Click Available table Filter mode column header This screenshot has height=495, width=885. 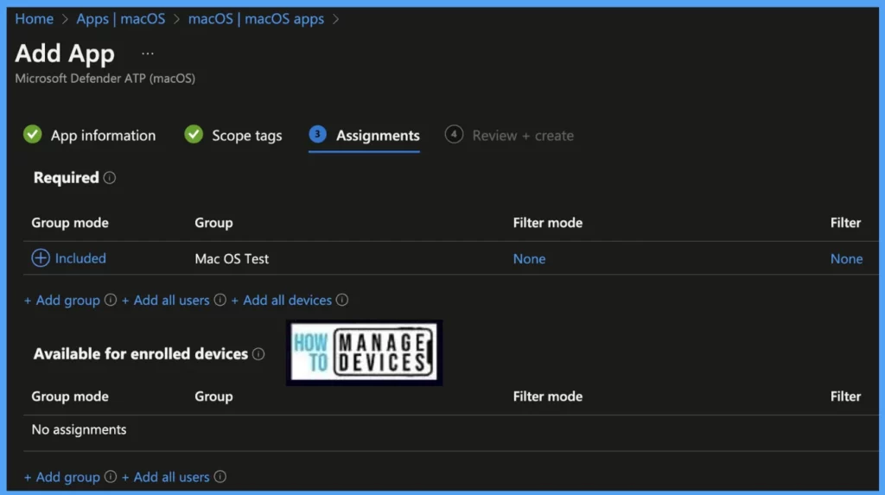pos(547,397)
